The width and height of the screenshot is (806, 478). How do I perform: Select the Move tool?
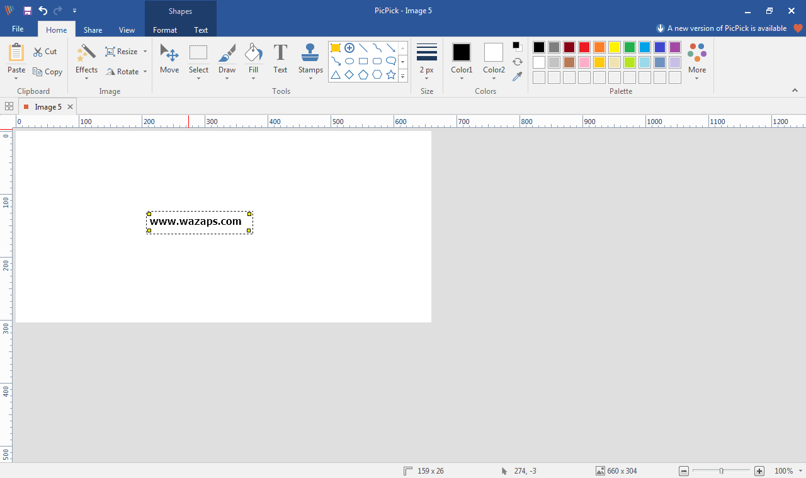coord(169,59)
